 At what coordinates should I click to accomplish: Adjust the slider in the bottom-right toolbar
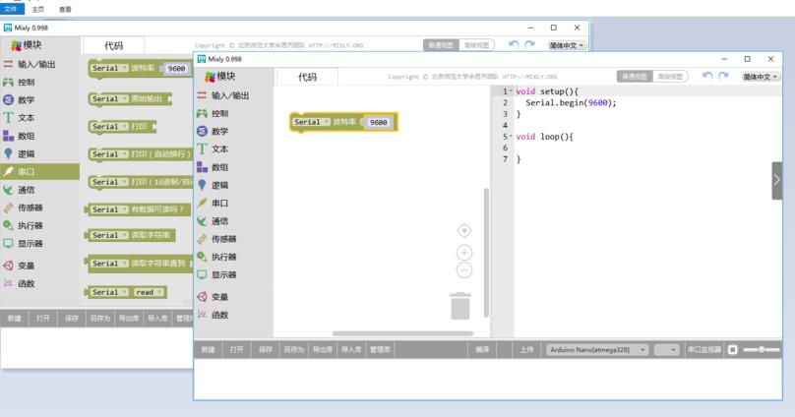click(x=762, y=349)
